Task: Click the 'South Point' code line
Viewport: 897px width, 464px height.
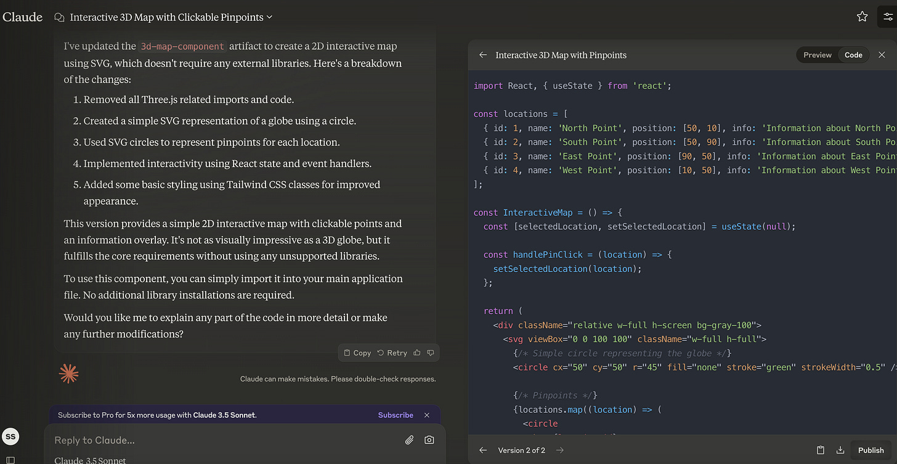Action: point(690,142)
